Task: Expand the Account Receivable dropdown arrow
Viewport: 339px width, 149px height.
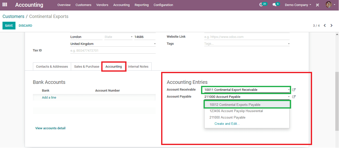Action: click(289, 90)
